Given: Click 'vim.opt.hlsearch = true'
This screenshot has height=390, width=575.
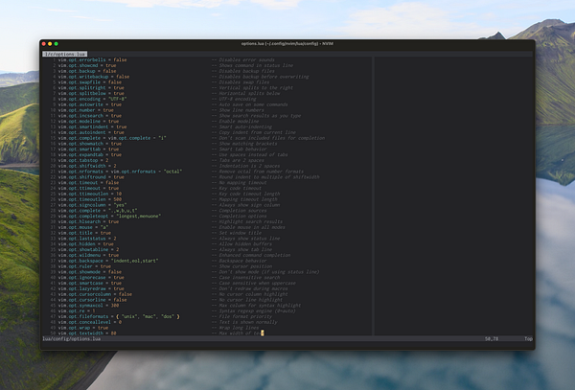Looking at the screenshot, I should [x=88, y=221].
